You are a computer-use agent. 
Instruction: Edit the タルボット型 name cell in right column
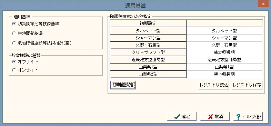[224, 31]
